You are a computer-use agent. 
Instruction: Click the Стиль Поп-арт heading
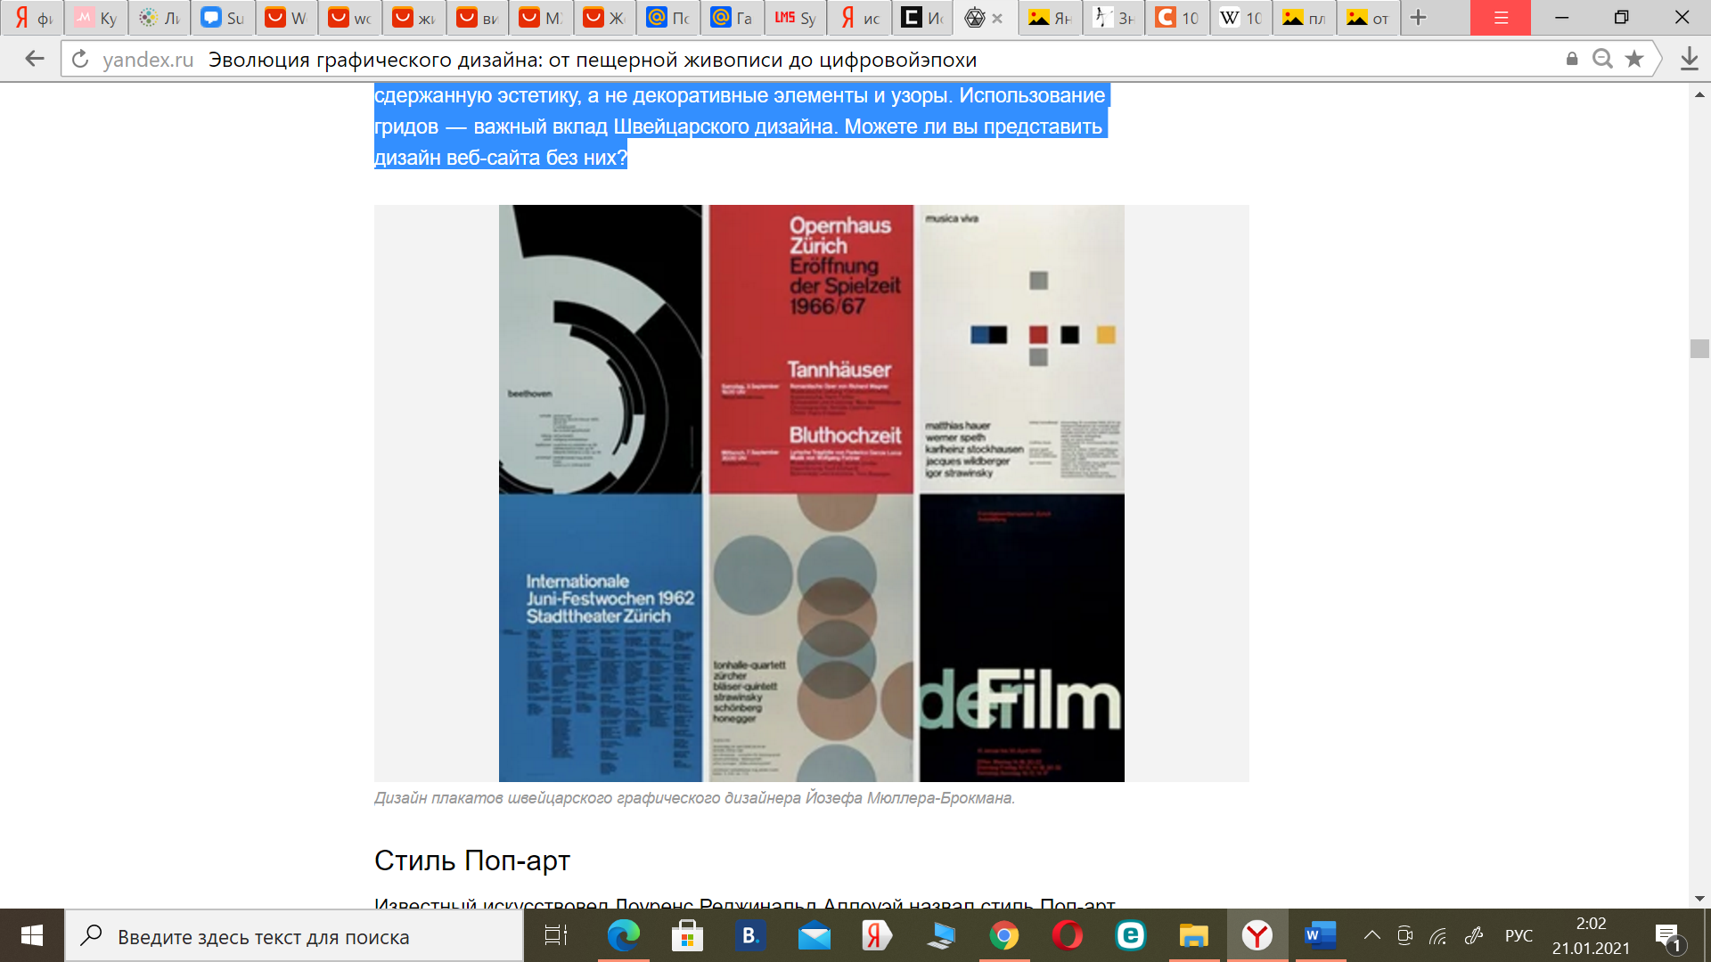point(471,860)
